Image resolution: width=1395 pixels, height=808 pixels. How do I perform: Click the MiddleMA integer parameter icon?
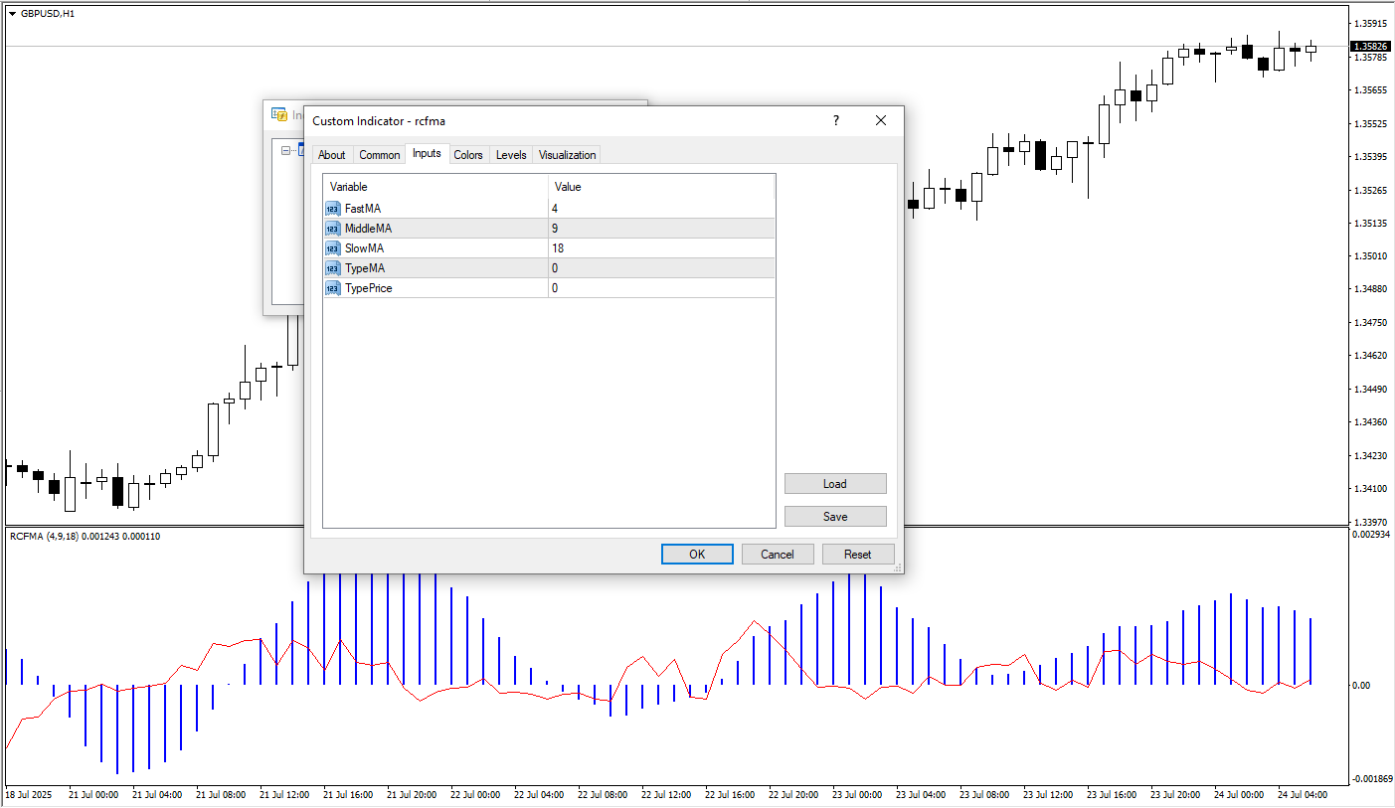[x=332, y=229]
